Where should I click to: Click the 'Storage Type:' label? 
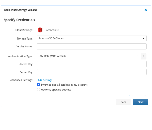25,38
